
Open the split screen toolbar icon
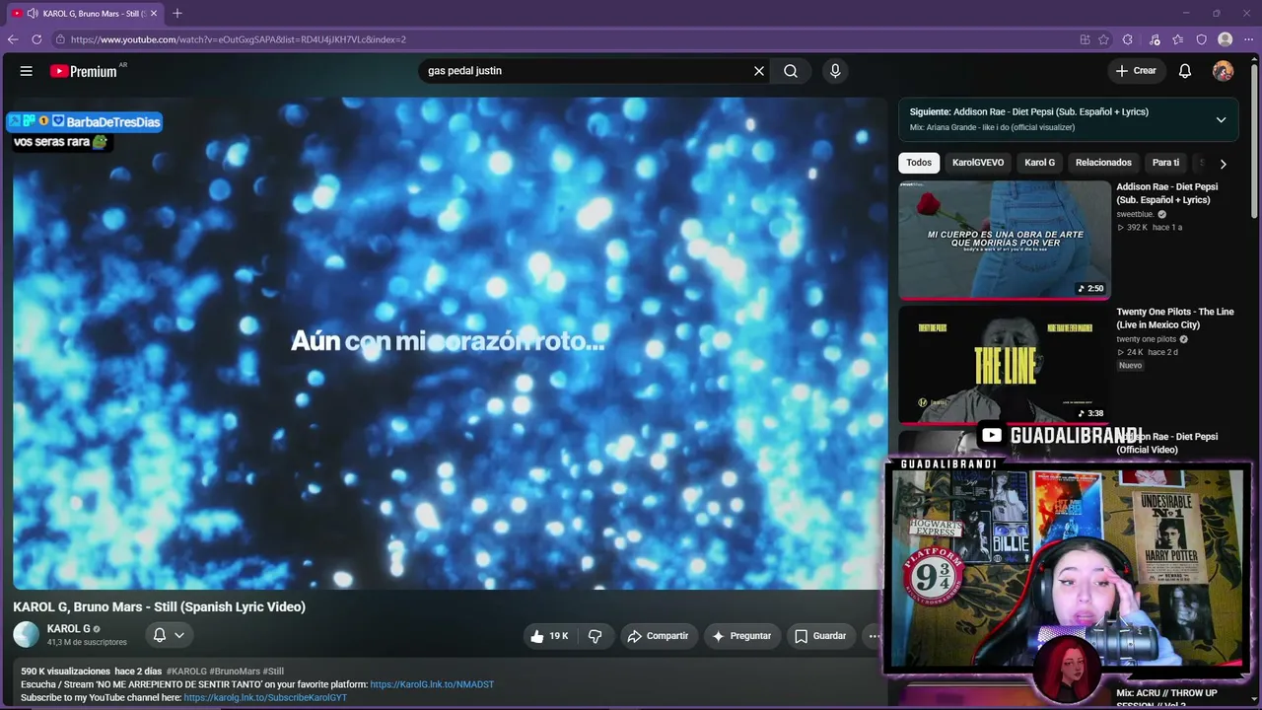[1086, 39]
